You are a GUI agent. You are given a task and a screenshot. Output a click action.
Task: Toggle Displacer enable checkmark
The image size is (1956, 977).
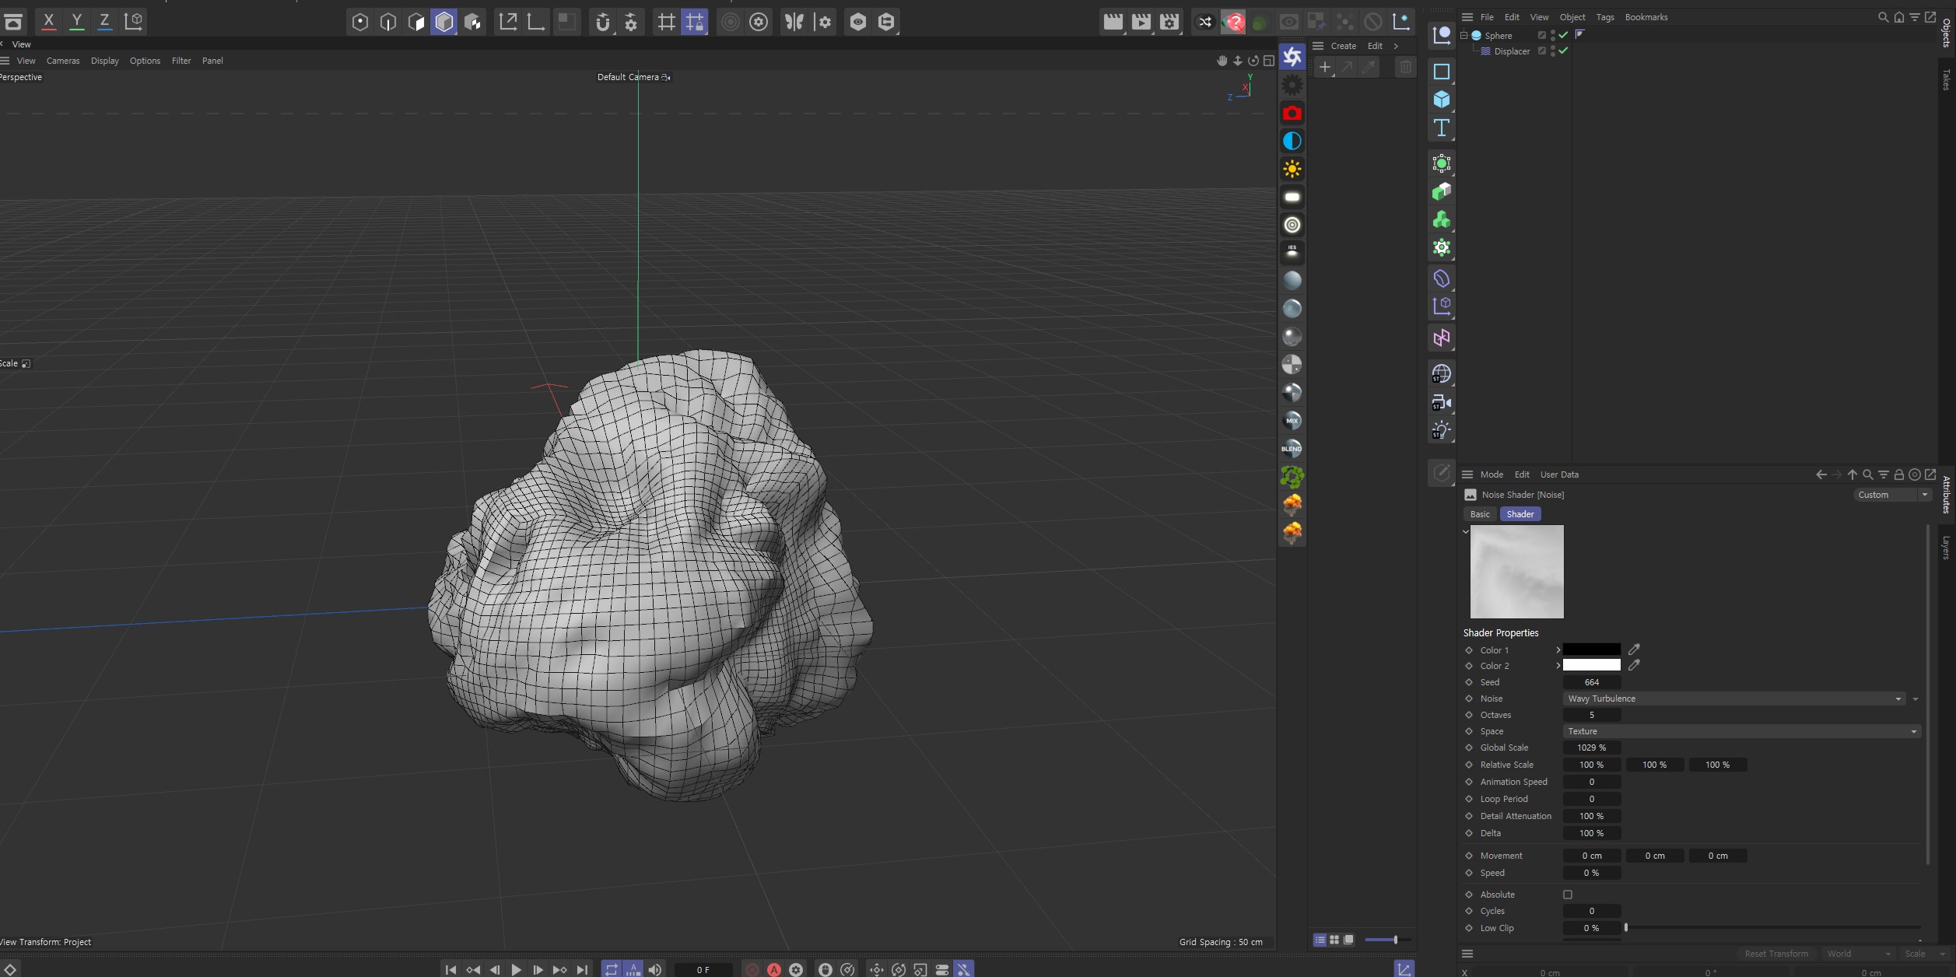click(1563, 51)
